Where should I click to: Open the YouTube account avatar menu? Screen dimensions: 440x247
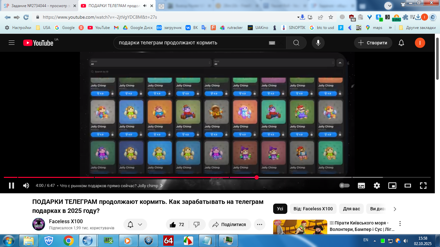420,43
